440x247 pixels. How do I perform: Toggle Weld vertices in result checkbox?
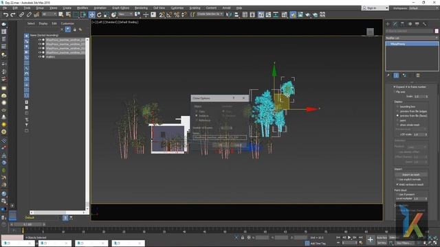click(x=397, y=185)
